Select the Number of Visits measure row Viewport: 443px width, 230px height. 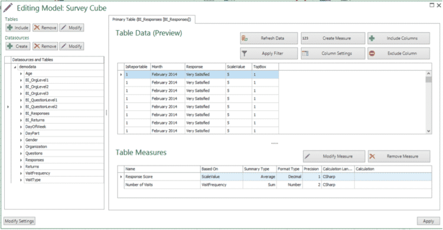[x=275, y=185]
